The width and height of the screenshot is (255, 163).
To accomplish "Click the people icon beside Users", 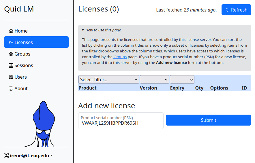I will (x=11, y=77).
